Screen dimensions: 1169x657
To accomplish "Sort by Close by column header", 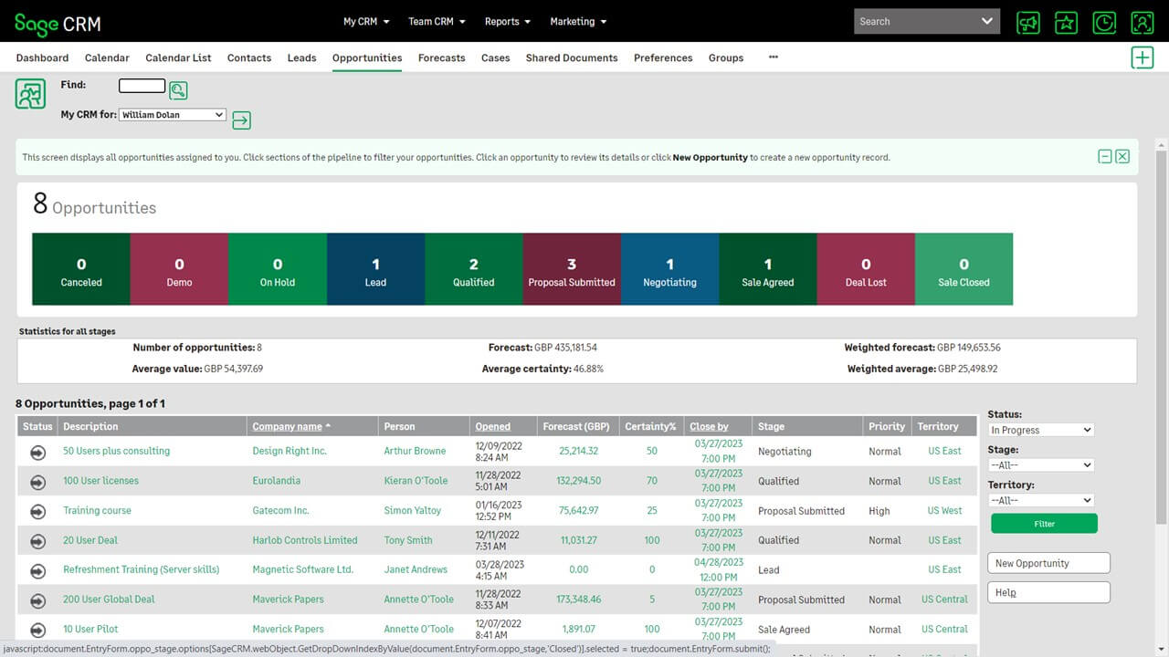I will tap(709, 426).
